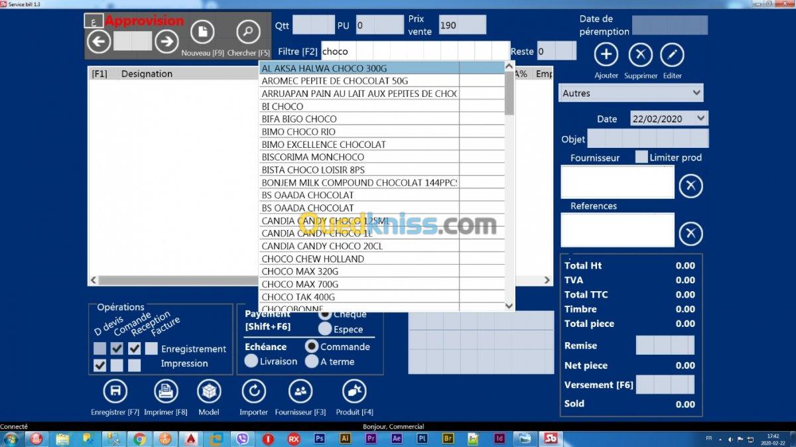Open the Chercher [F5] search icon

click(x=249, y=32)
